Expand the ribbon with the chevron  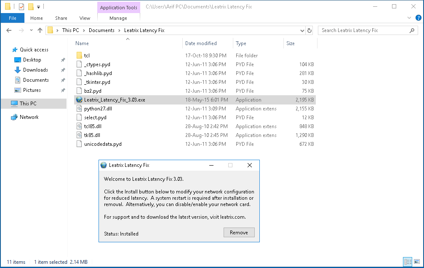coord(409,18)
